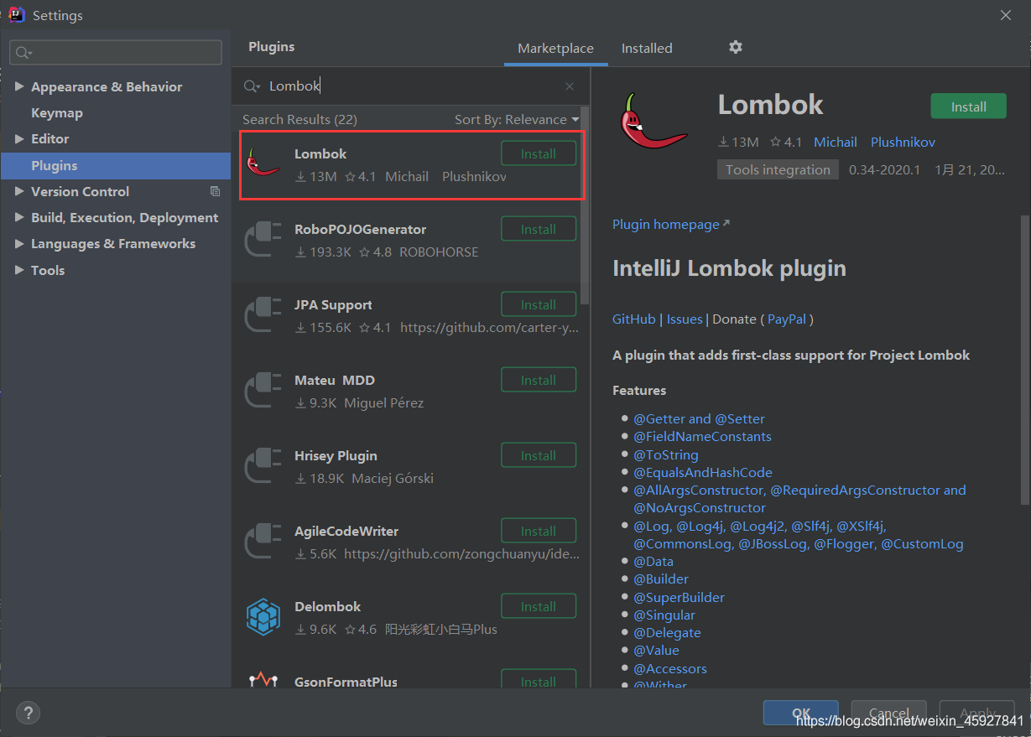Click the Version Control copy-settings icon
1031x737 pixels.
215,191
